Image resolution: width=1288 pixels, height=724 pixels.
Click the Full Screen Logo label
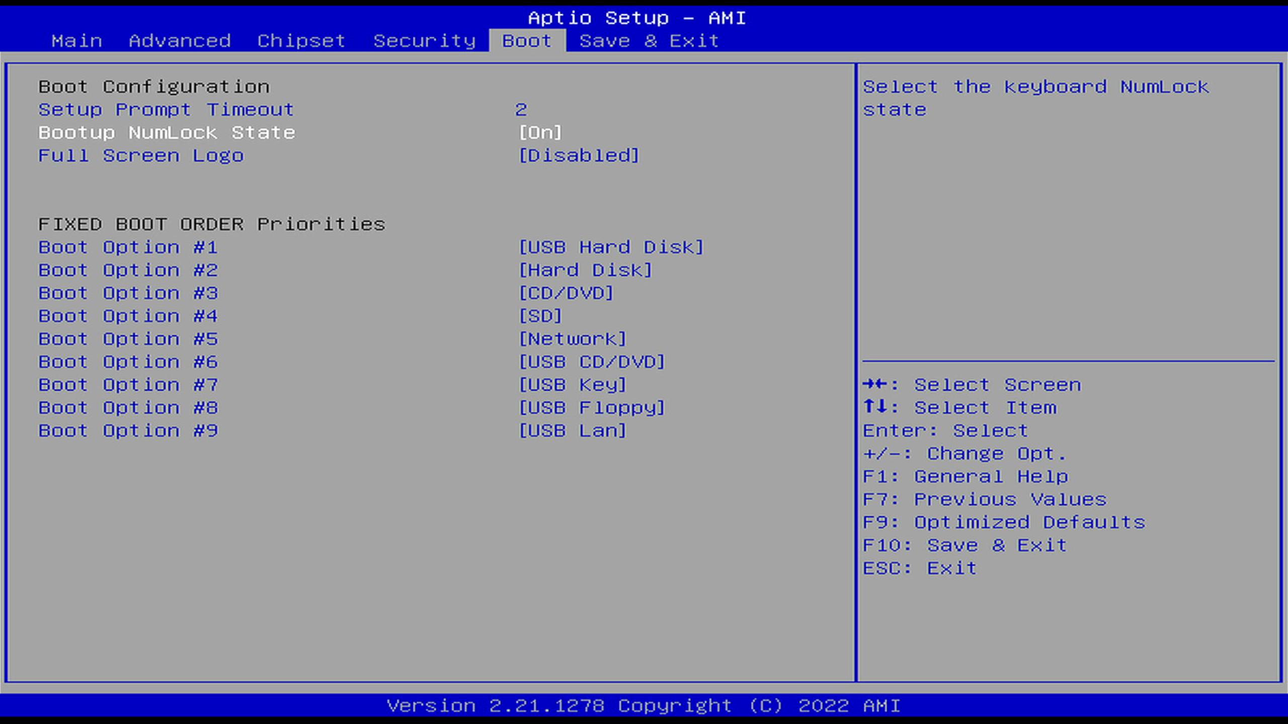[x=141, y=156]
